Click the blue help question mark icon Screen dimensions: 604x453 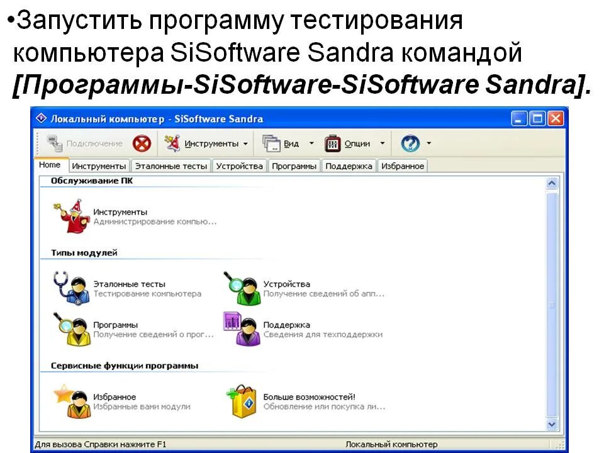410,143
